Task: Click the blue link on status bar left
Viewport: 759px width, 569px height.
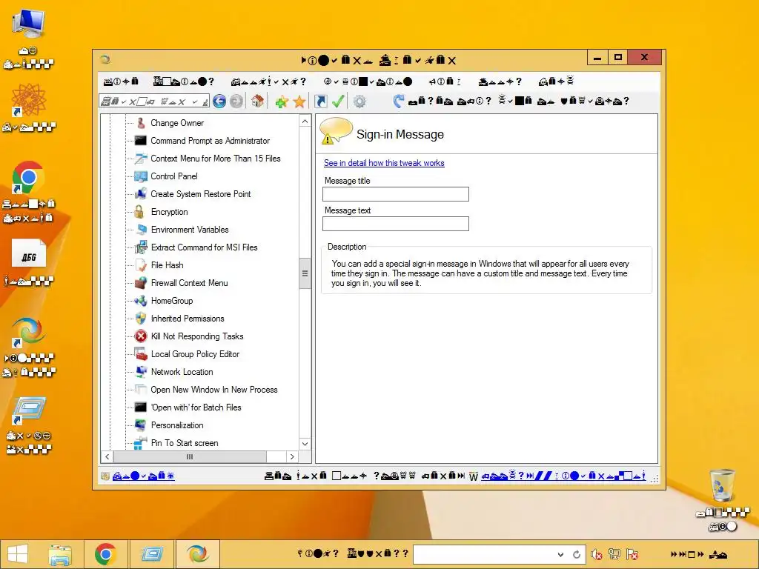Action: [x=143, y=476]
